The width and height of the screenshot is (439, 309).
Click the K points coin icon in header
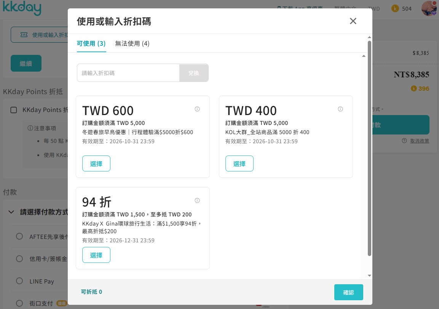coord(395,9)
